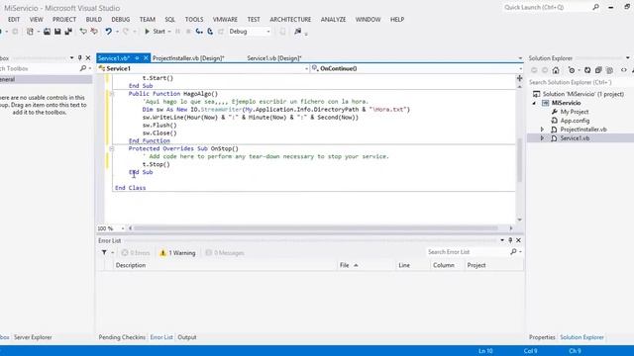The image size is (634, 356).
Task: Click the editor split-window plus icon
Action: [x=519, y=78]
